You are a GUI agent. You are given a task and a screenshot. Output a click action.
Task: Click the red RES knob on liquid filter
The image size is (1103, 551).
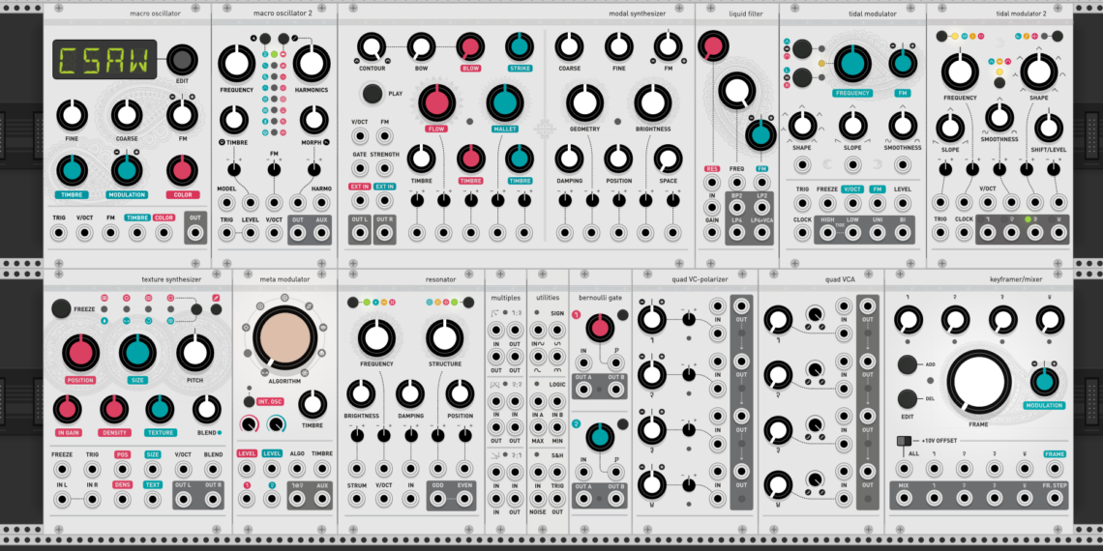pos(712,47)
